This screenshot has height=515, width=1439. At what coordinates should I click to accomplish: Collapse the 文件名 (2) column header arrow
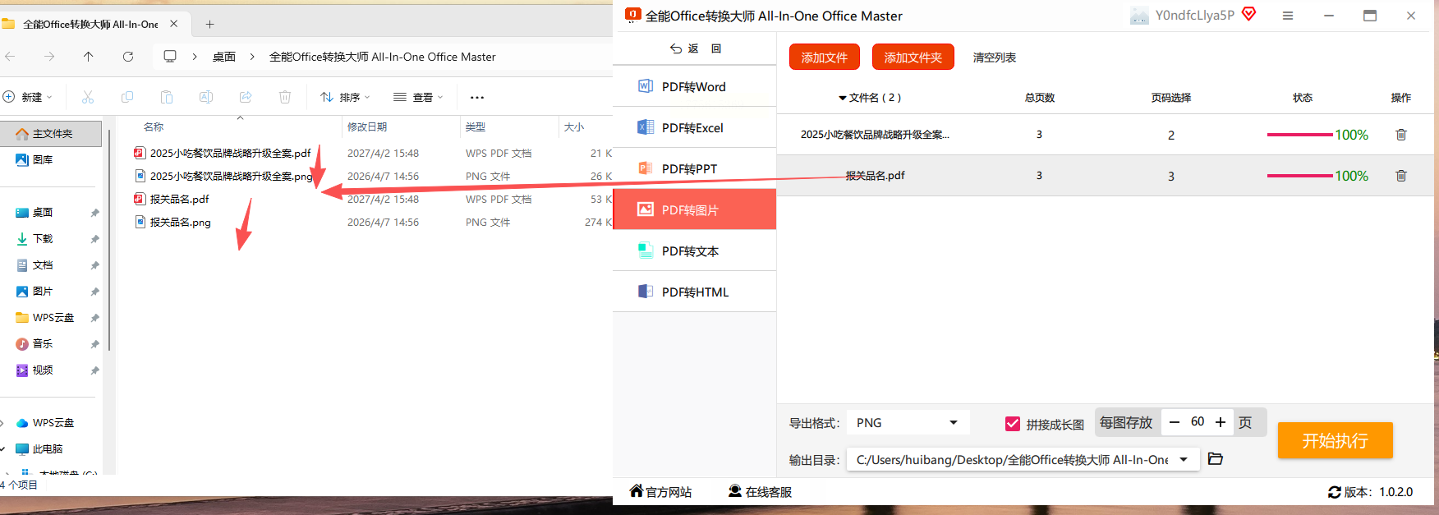click(x=842, y=98)
